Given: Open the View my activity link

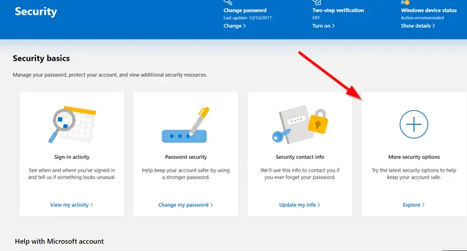Looking at the screenshot, I should 71,205.
